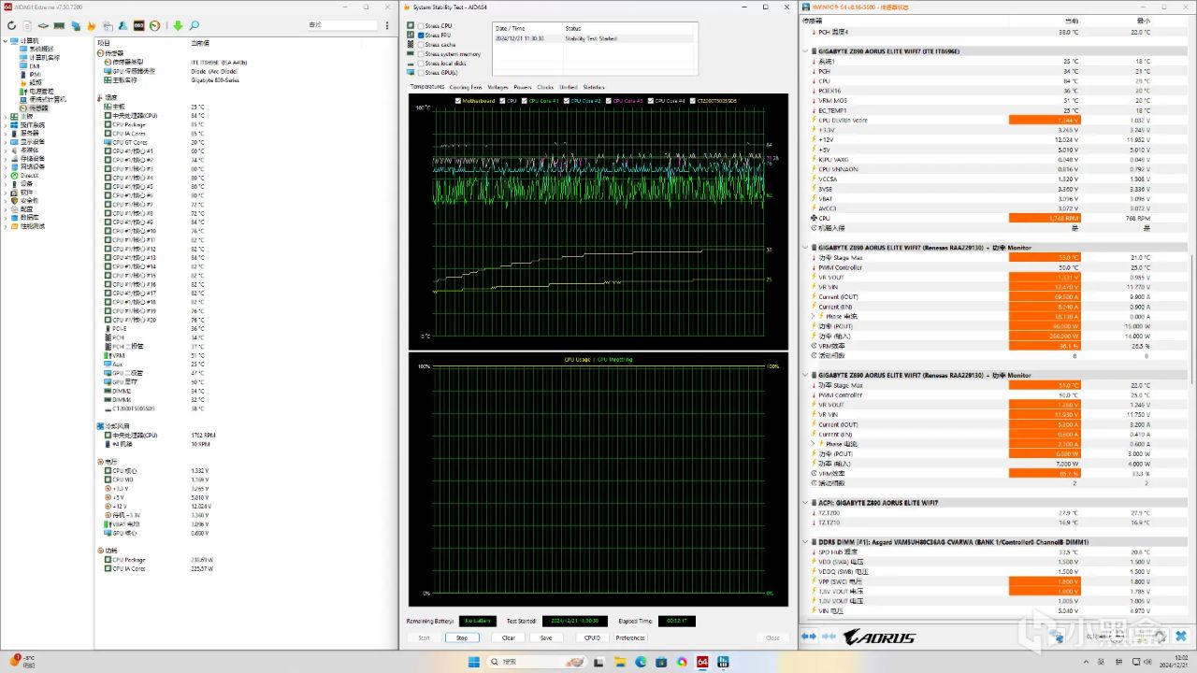Show hidden system tray icons
The height and width of the screenshot is (673, 1197).
click(1086, 662)
